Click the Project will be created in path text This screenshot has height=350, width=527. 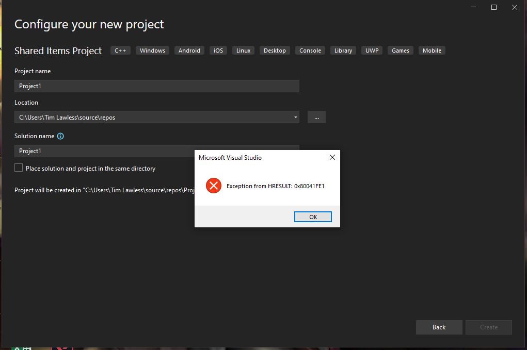click(105, 190)
